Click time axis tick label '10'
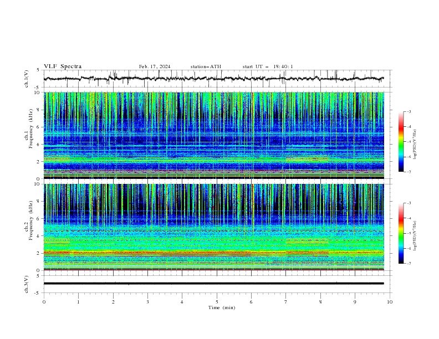 pyautogui.click(x=390, y=302)
